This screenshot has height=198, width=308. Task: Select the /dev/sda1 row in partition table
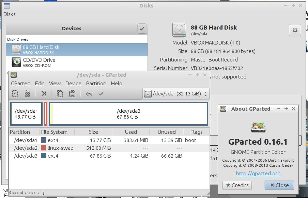point(109,140)
